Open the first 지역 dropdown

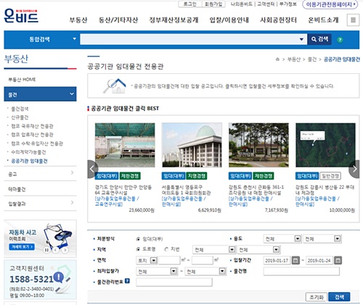click(x=214, y=249)
